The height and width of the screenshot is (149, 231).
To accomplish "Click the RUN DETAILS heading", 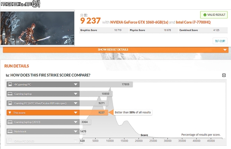I will 17,66.
